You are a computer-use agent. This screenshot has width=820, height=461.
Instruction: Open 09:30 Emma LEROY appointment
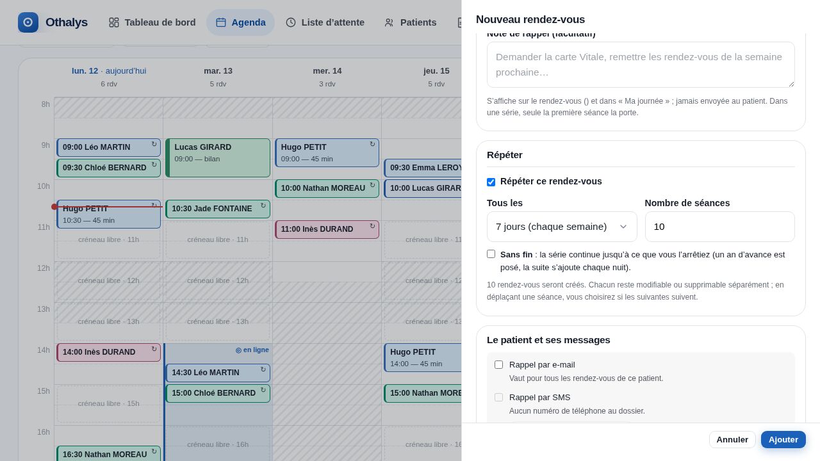coord(423,168)
